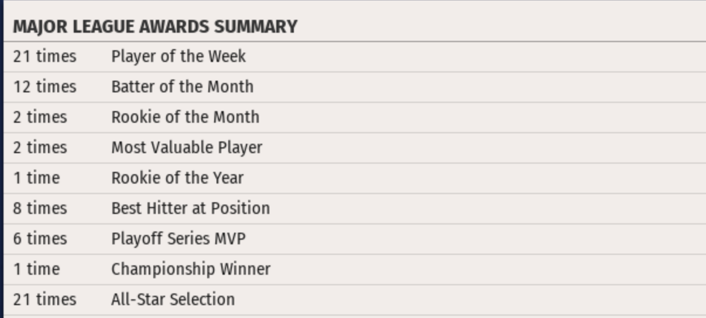Click the 2 times count beside Rookie of the Month
Screen dimensions: 706x318
click(x=40, y=117)
